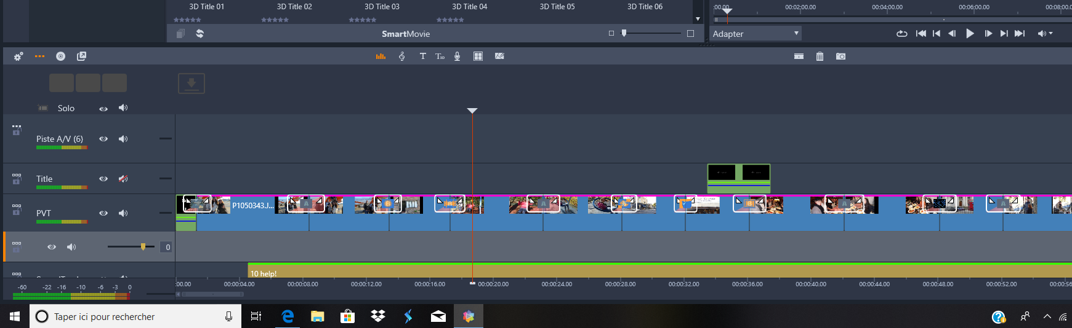
Task: Open the multi-camera grid icon
Action: click(x=478, y=56)
